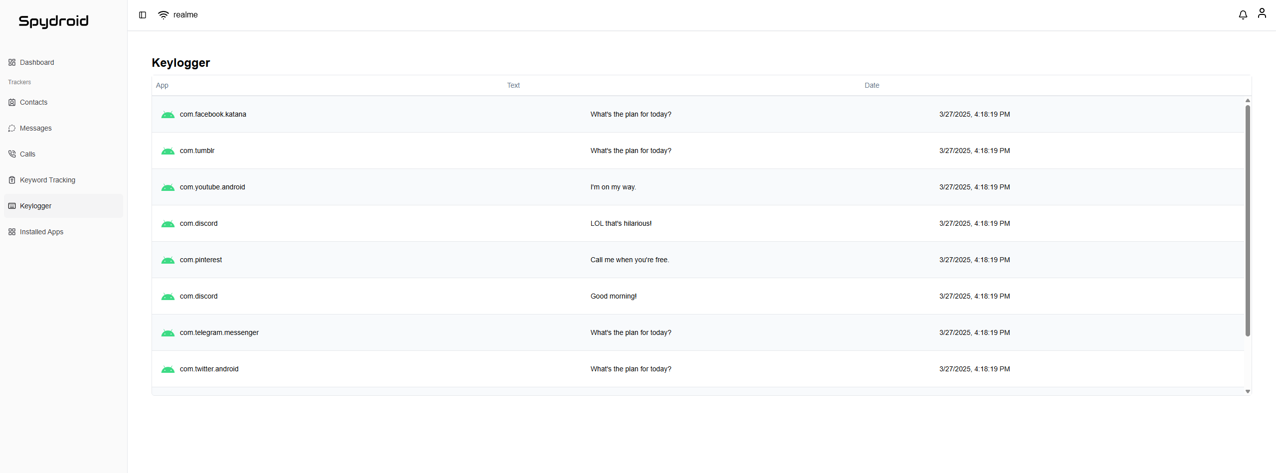Click the "Good morning!" text

coord(614,296)
